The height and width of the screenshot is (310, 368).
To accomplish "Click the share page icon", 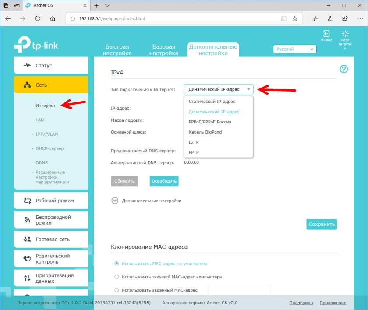I will [345, 18].
